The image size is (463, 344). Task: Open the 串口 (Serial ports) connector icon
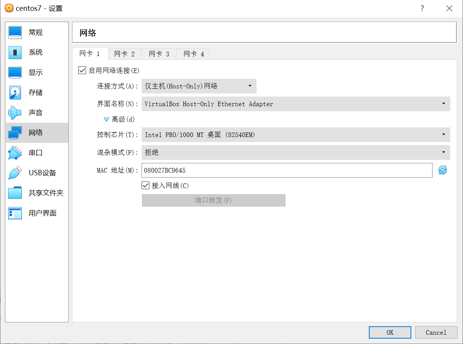coord(15,153)
